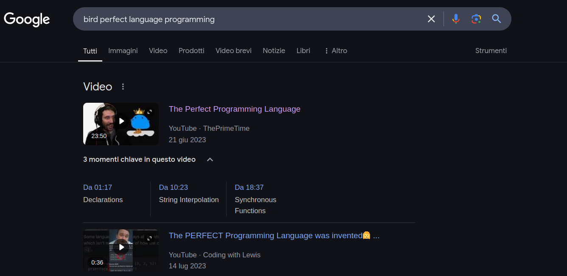The image size is (567, 276).
Task: Clear the search query with the X icon
Action: click(431, 19)
